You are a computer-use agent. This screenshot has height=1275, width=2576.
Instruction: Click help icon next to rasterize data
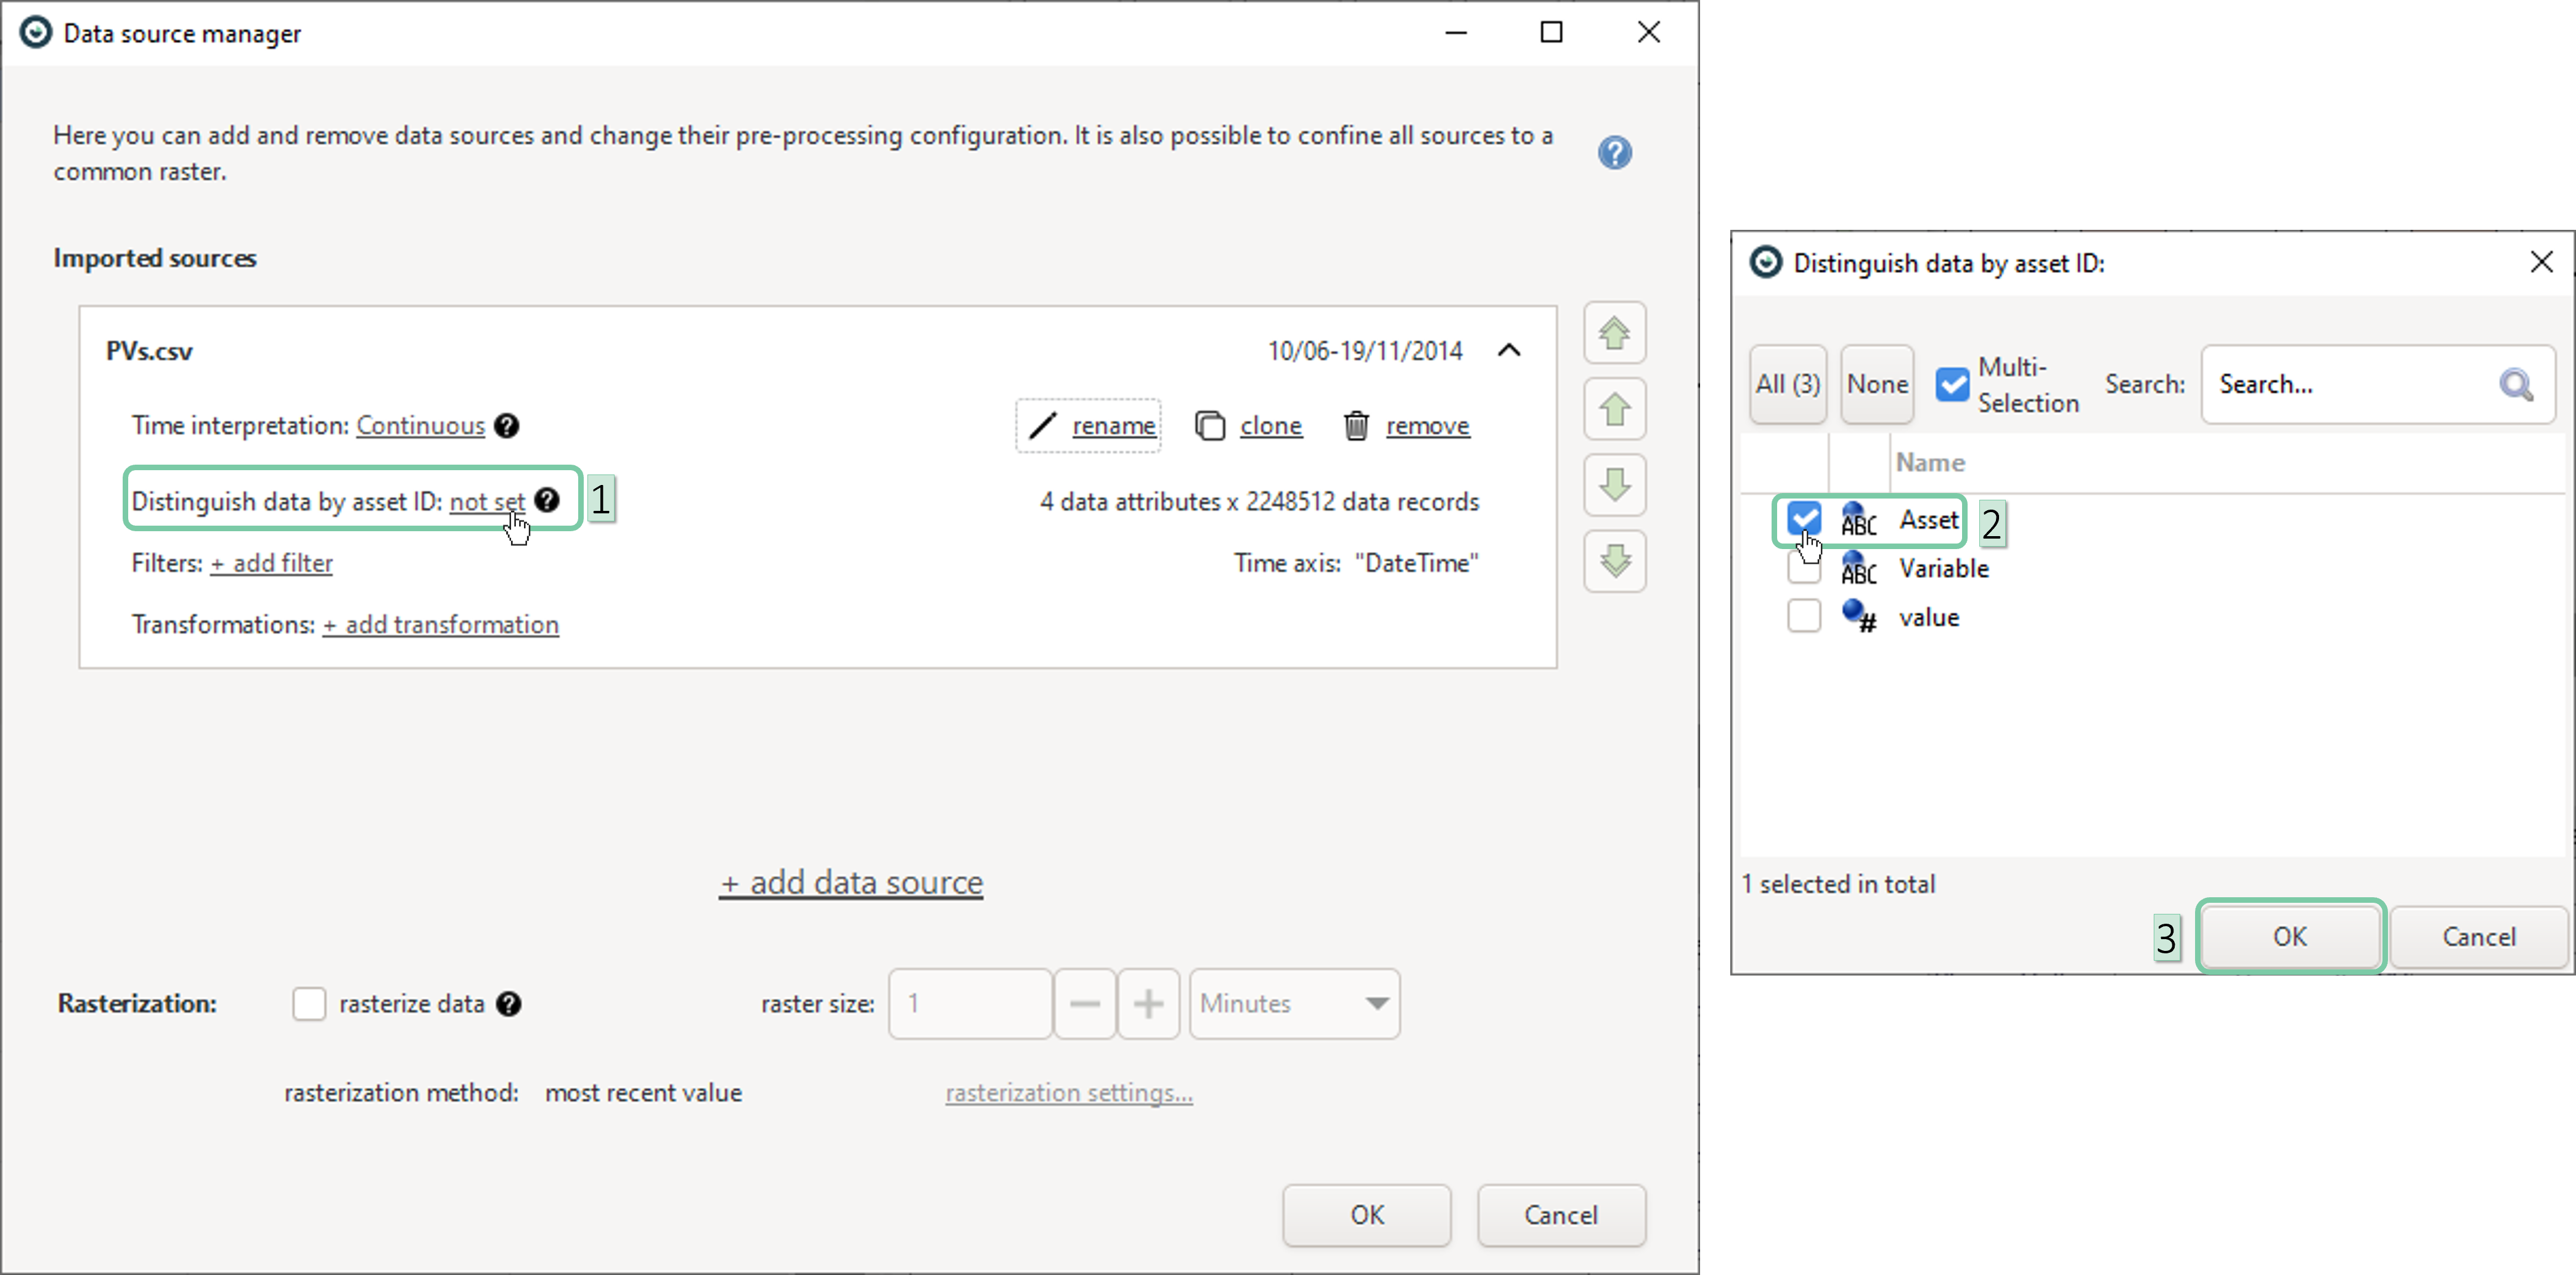[x=508, y=1004]
